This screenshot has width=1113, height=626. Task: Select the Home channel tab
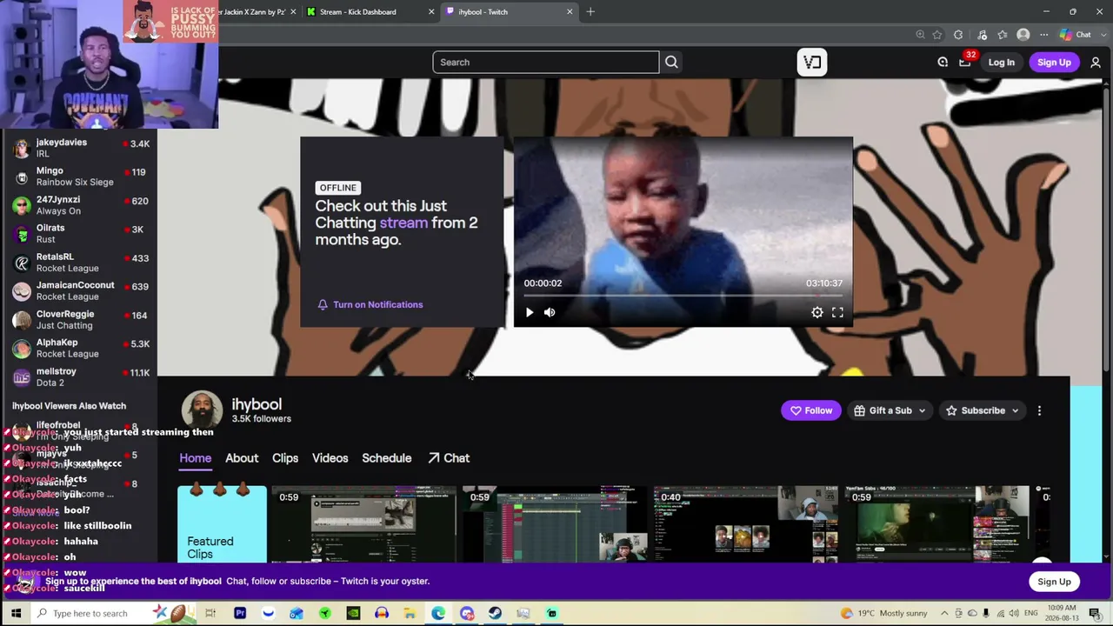click(x=196, y=458)
